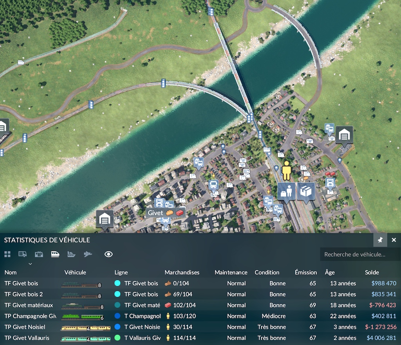Toggle the eye visibility filter
Image resolution: width=401 pixels, height=345 pixels.
108,254
